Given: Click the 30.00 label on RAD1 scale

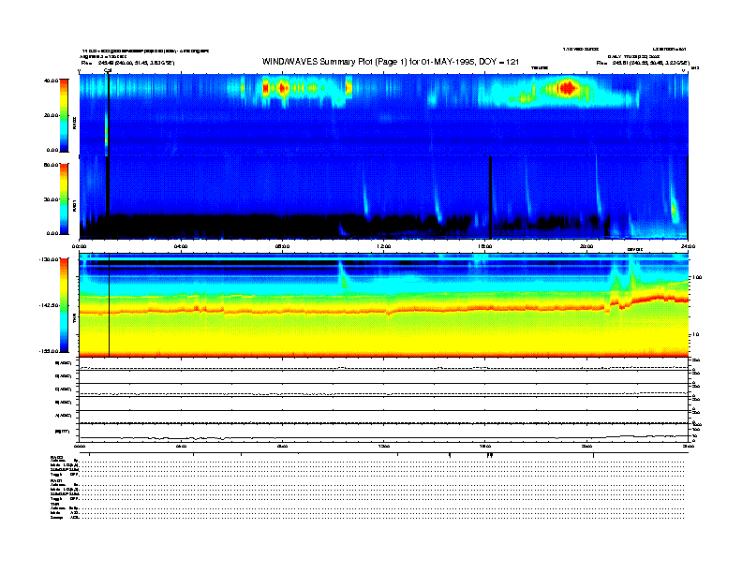Looking at the screenshot, I should click(x=51, y=199).
